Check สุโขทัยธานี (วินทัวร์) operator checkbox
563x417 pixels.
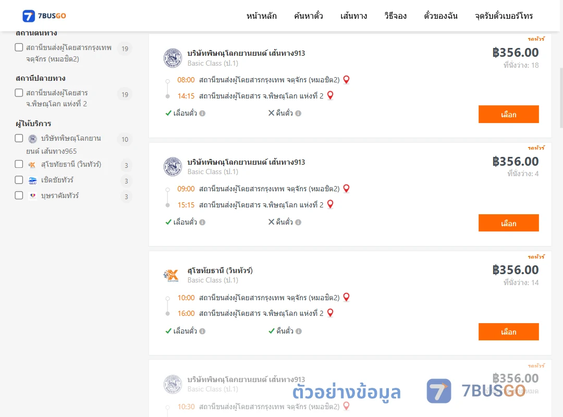[x=19, y=164]
